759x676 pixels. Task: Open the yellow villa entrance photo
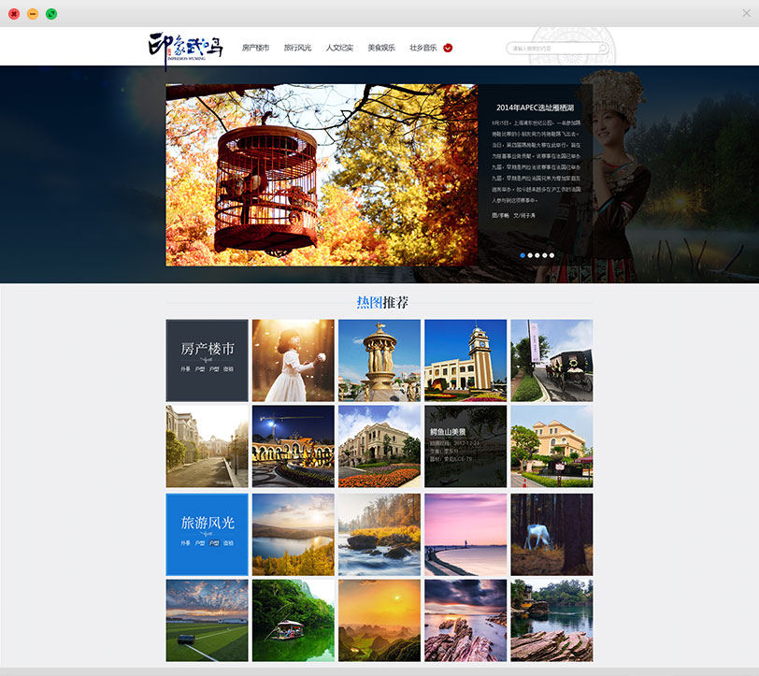click(x=551, y=447)
